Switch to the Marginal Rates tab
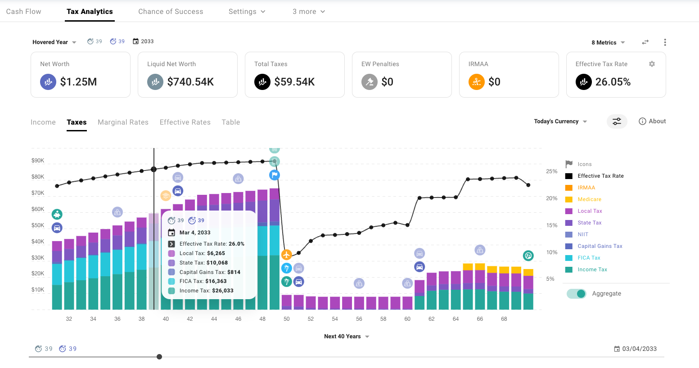The height and width of the screenshot is (368, 699). [123, 122]
